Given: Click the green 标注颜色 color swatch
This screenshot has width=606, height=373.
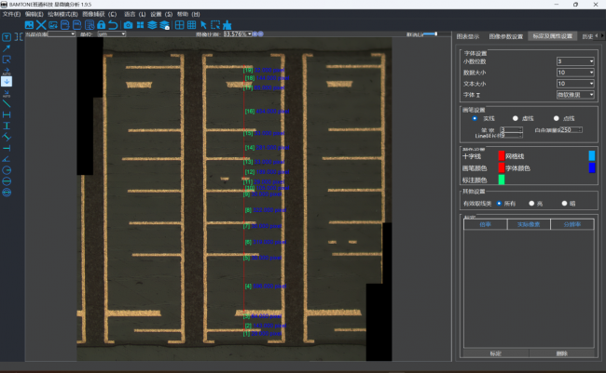Looking at the screenshot, I should pyautogui.click(x=502, y=180).
